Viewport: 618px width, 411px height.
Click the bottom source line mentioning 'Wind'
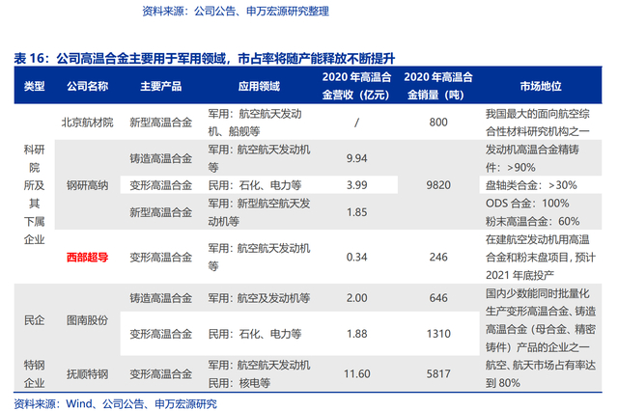tap(115, 403)
